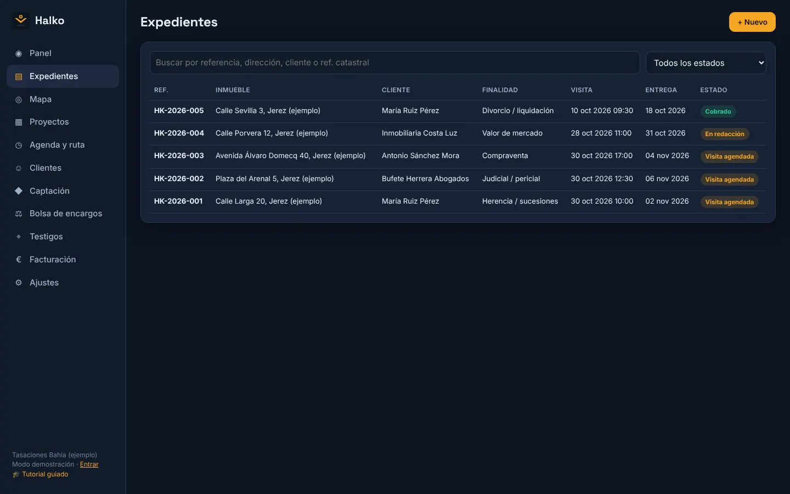
Task: Click the Captación diamond icon
Action: (x=19, y=191)
